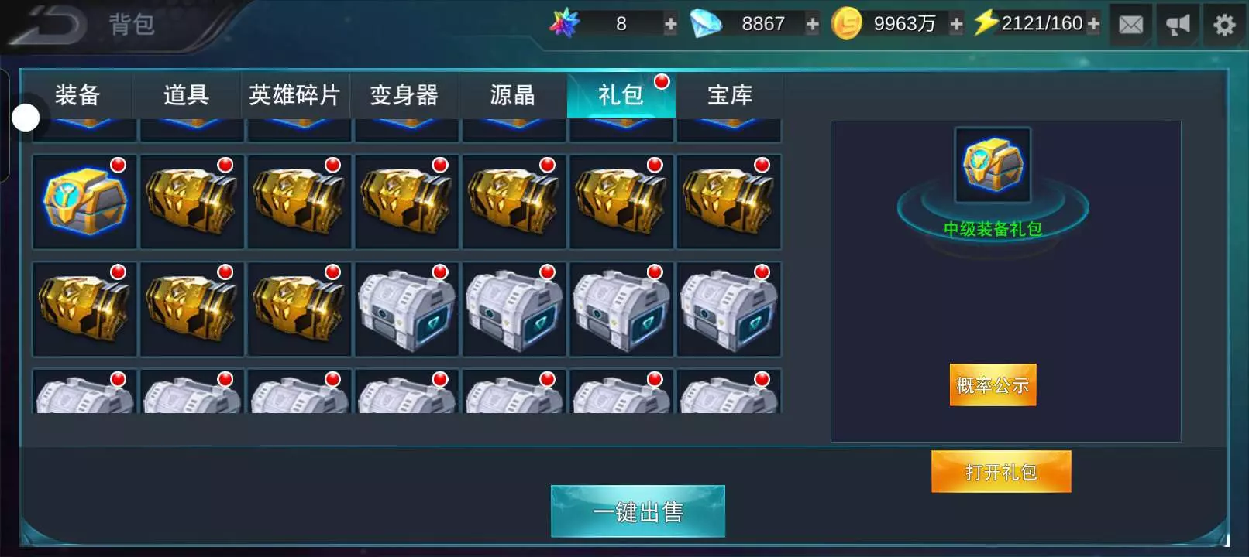Image resolution: width=1249 pixels, height=557 pixels.
Task: Open the mail envelope icon
Action: coord(1130,25)
